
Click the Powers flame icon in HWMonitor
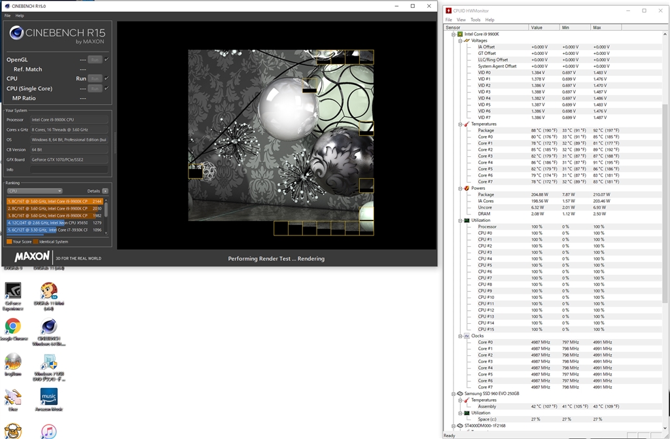coord(467,188)
